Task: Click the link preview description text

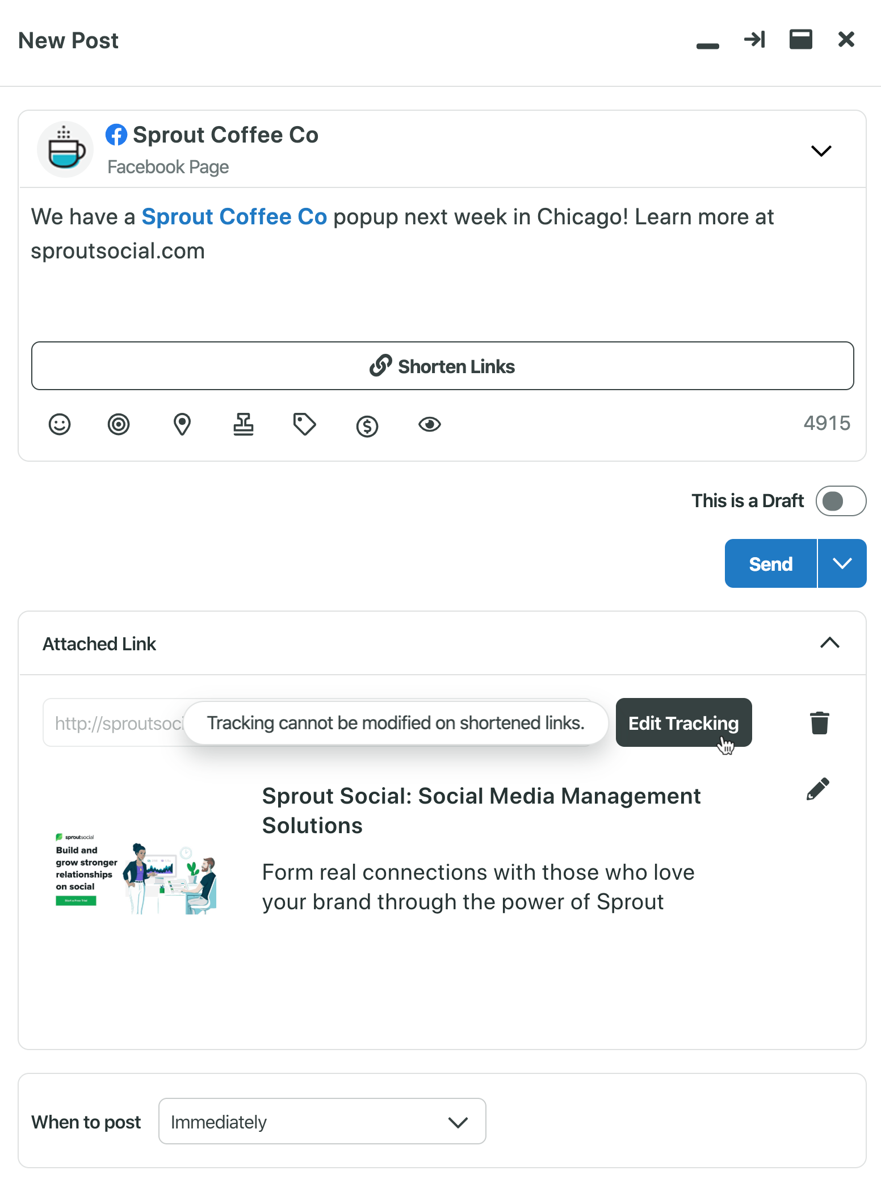Action: (478, 887)
